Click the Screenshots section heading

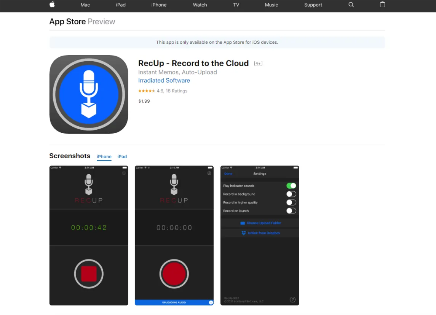pos(70,156)
